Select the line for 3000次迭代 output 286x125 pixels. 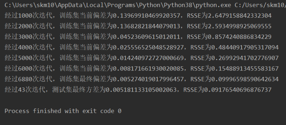tap(138, 37)
